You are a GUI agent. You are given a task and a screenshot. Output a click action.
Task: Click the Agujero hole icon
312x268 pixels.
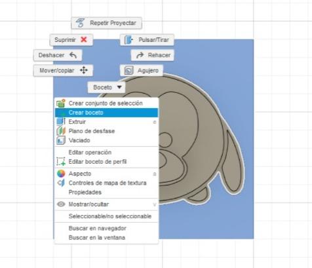point(128,70)
